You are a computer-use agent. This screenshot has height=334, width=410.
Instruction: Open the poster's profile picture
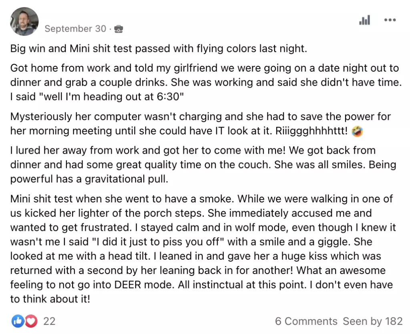pos(24,22)
